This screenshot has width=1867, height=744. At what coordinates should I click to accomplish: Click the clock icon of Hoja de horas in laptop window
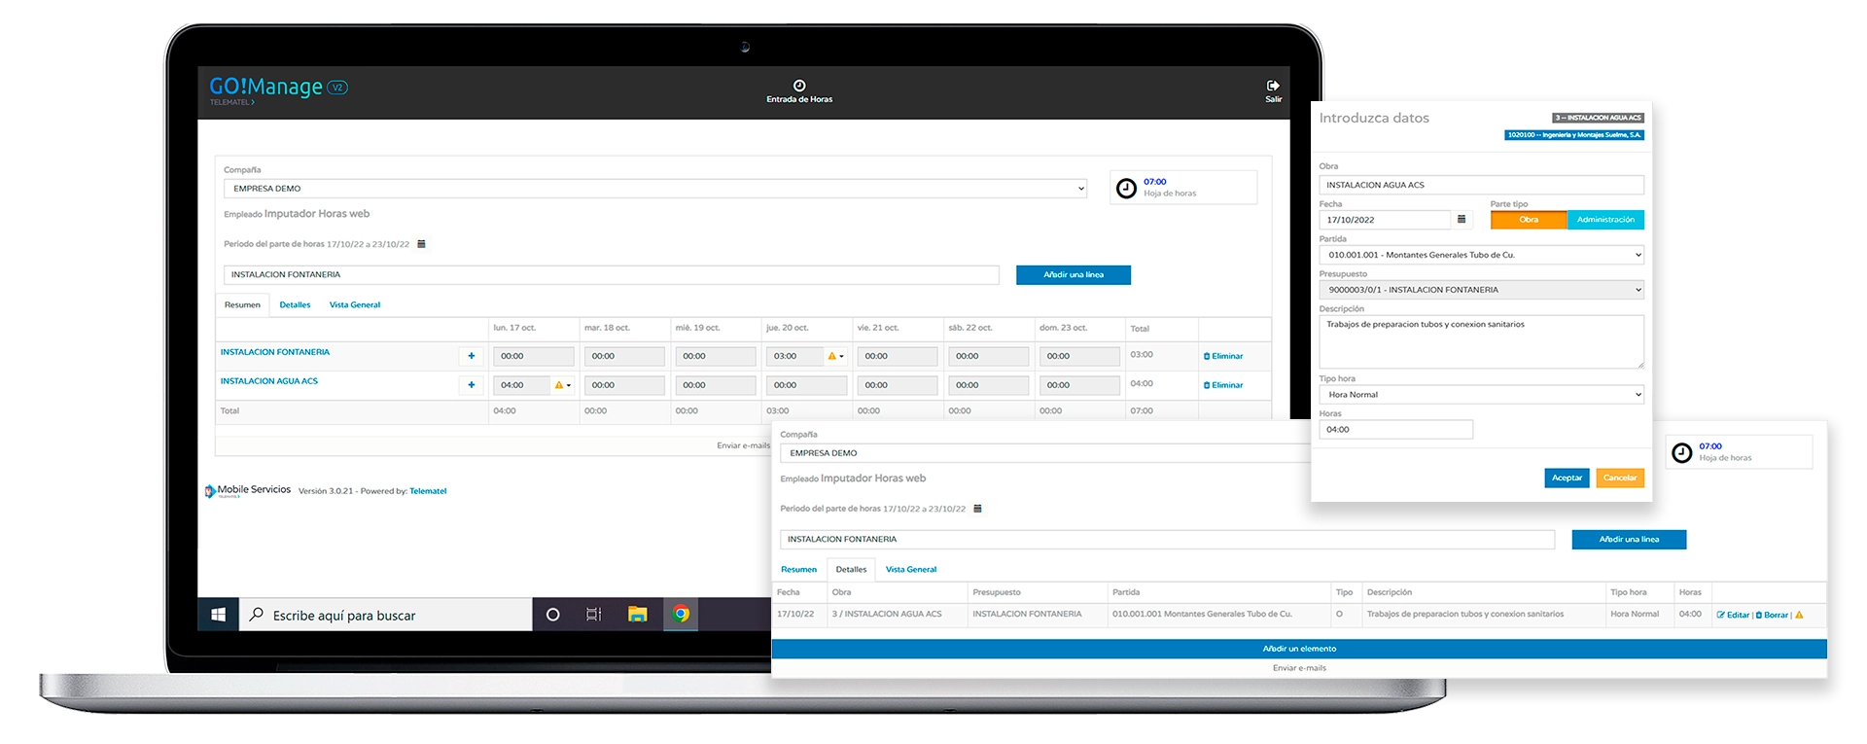pos(1126,188)
